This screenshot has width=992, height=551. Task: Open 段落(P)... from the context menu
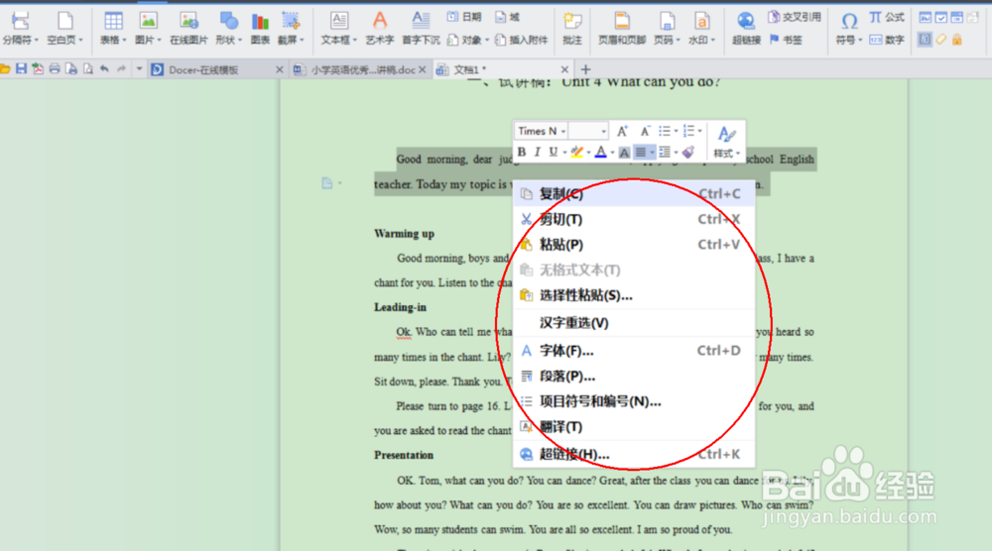pyautogui.click(x=635, y=376)
